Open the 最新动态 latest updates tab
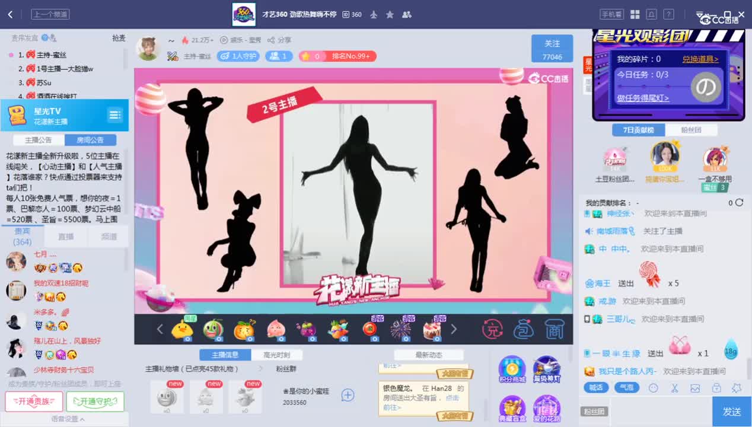752x427 pixels. pos(429,355)
